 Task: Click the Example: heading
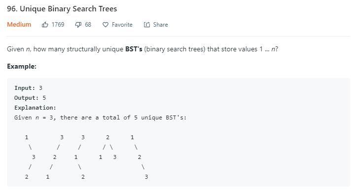coord(22,66)
